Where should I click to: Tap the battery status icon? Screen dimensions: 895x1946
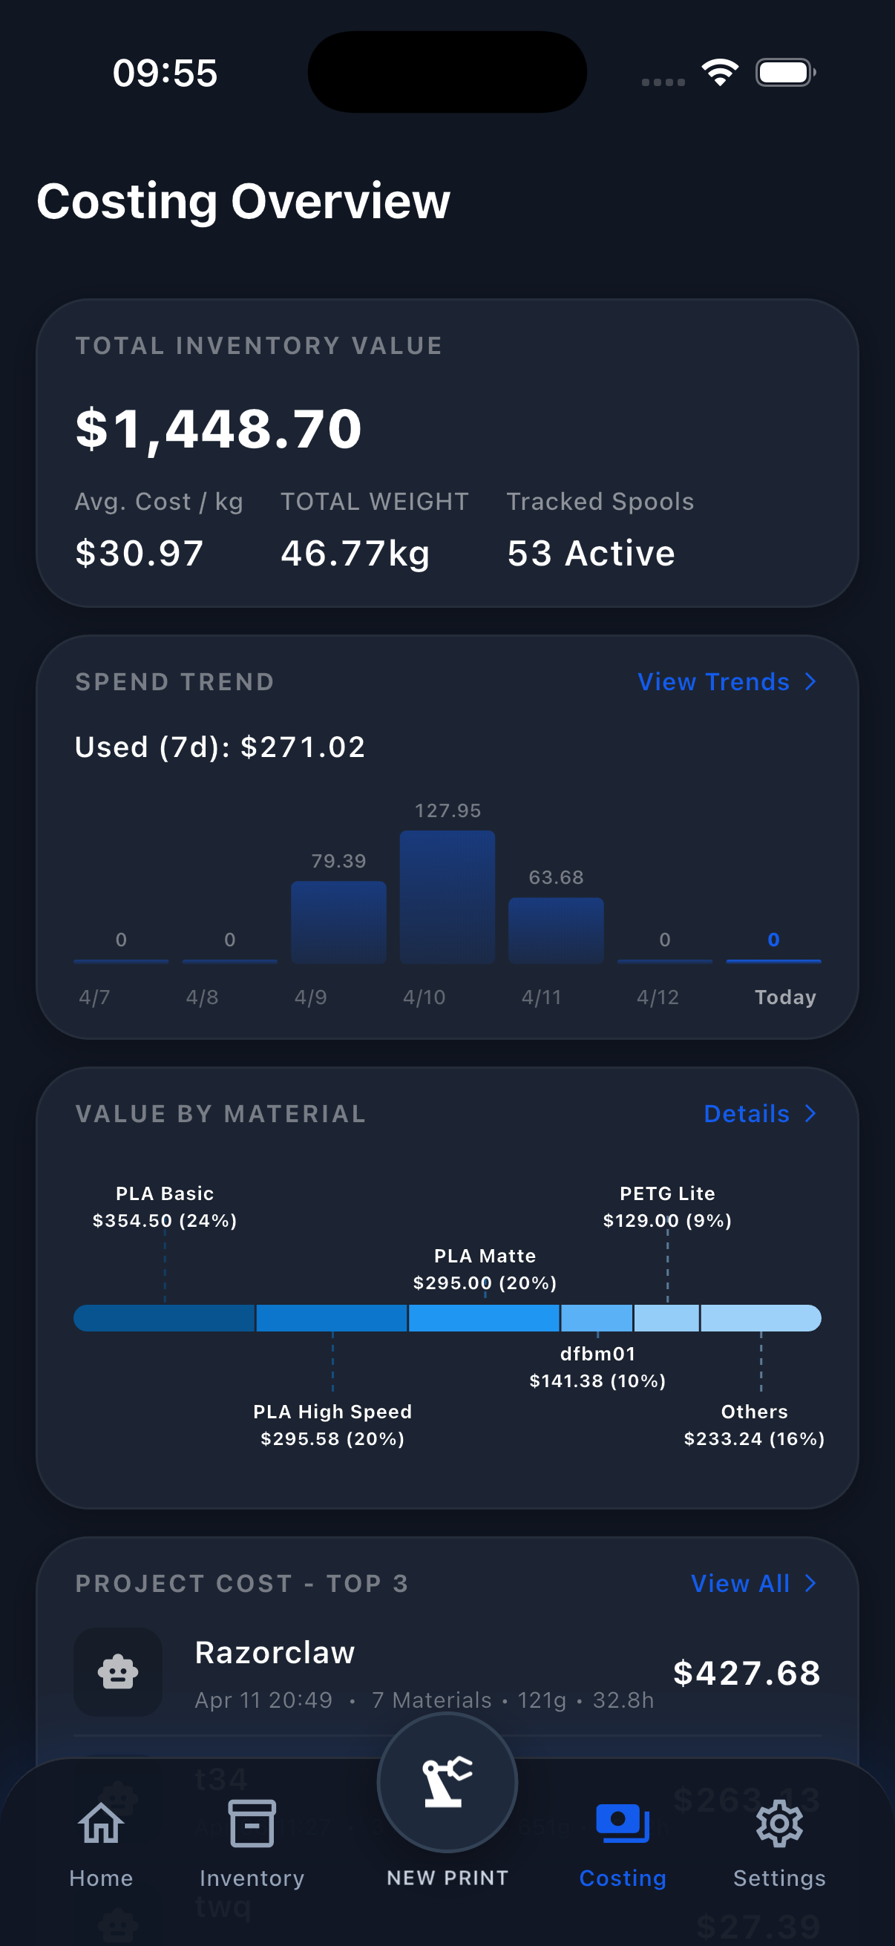click(x=784, y=73)
